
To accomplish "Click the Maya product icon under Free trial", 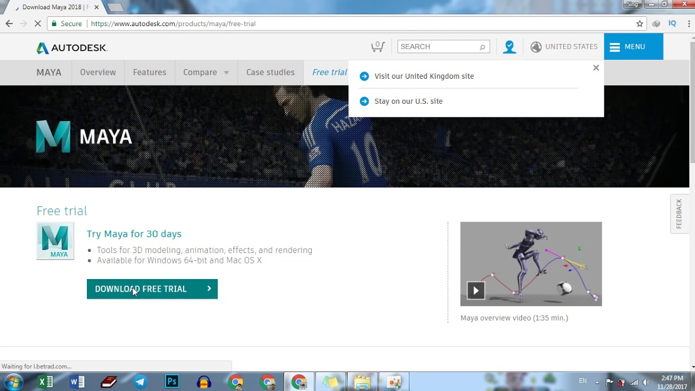I will (55, 241).
